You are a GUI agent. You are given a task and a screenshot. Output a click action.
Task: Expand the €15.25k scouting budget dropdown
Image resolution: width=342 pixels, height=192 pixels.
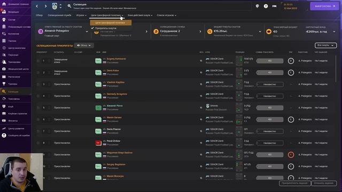coord(260,31)
